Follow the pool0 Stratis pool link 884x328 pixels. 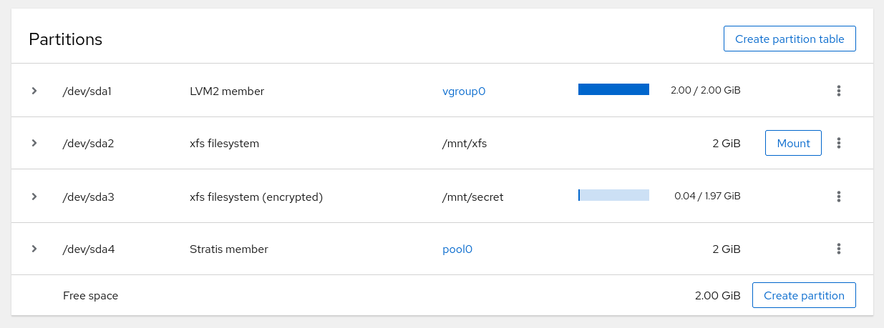(x=457, y=249)
